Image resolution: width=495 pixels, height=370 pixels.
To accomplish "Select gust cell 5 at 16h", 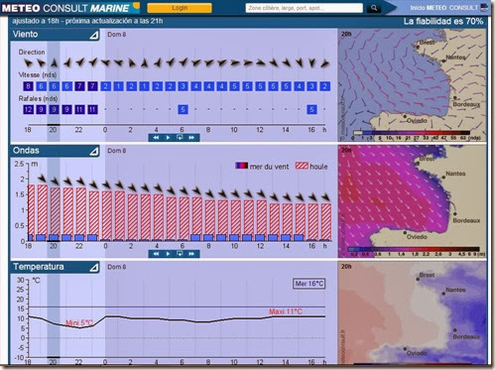I will (311, 109).
